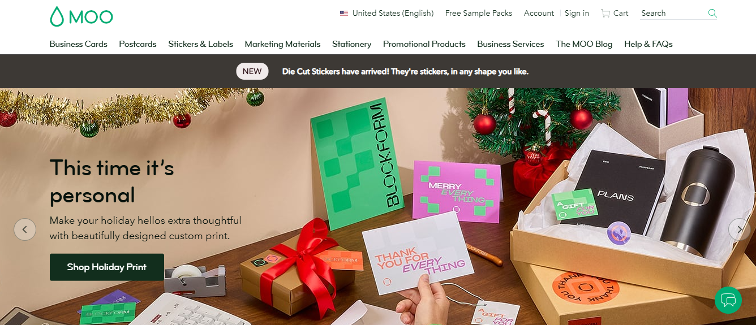This screenshot has height=325, width=756.
Task: Click the Shop Holiday Print button
Action: click(x=107, y=267)
